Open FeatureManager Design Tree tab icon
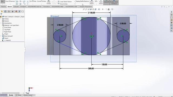The width and height of the screenshot is (173, 97). coord(2,12)
